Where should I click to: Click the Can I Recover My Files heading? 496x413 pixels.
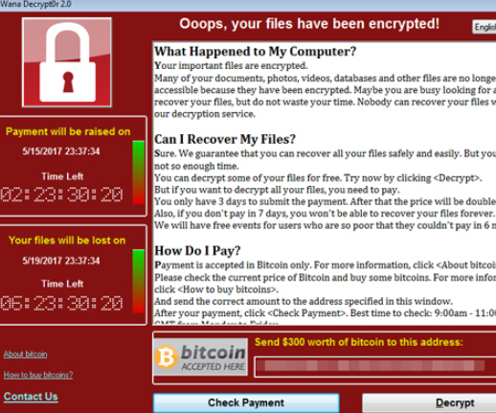coord(225,139)
